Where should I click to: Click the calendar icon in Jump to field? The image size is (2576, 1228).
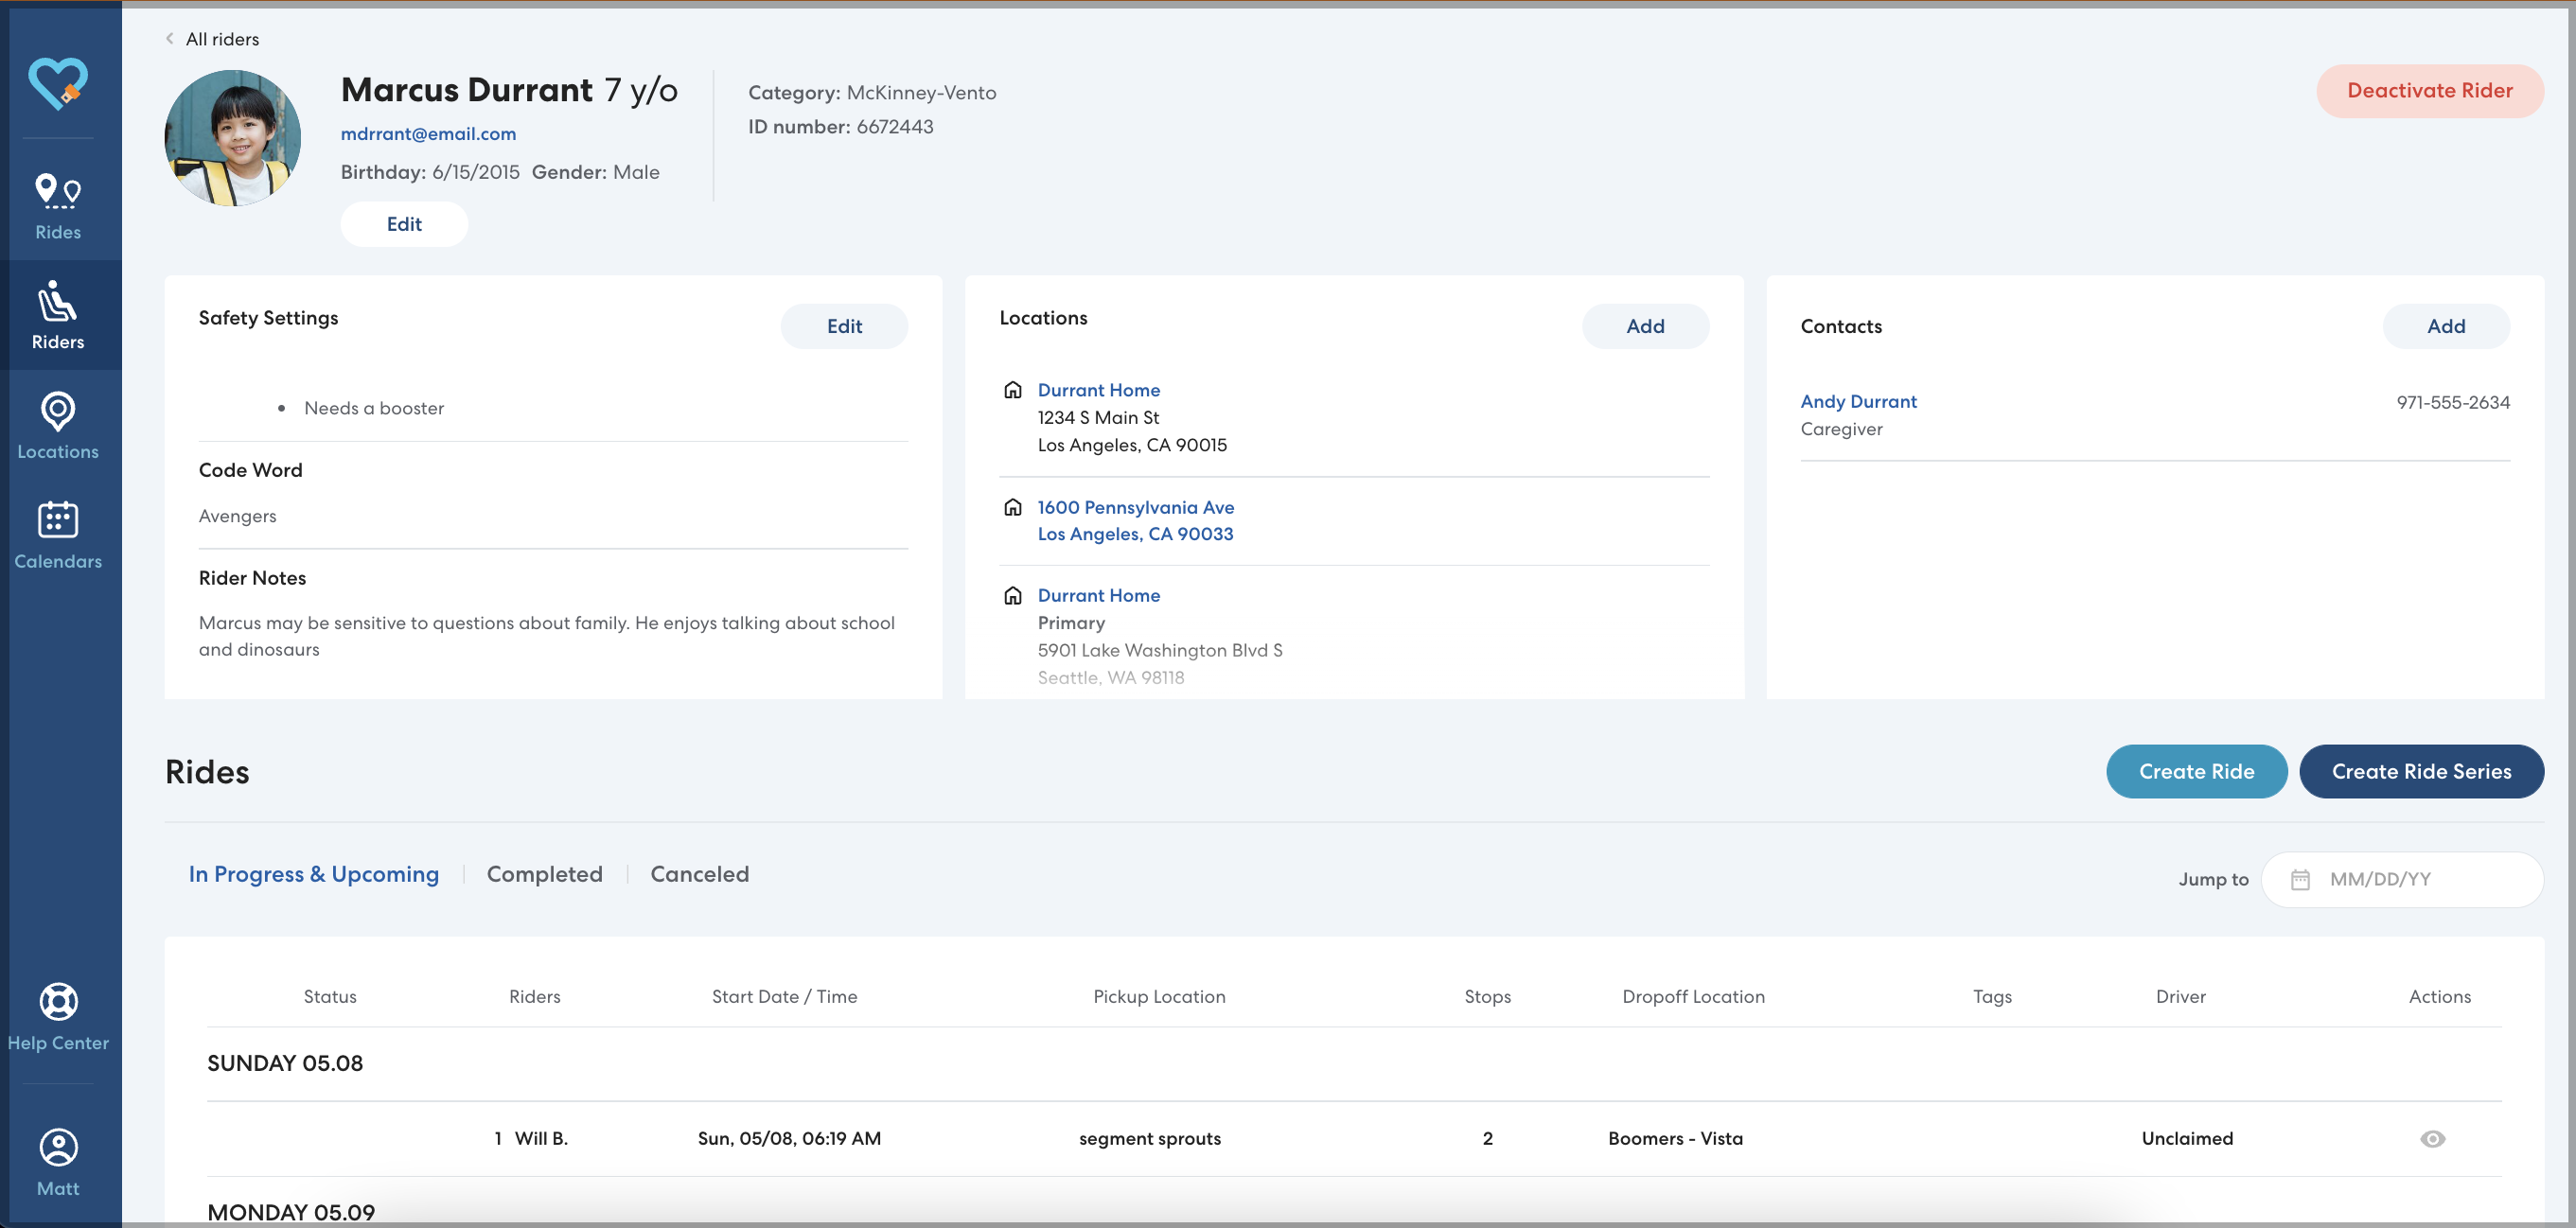pyautogui.click(x=2299, y=879)
